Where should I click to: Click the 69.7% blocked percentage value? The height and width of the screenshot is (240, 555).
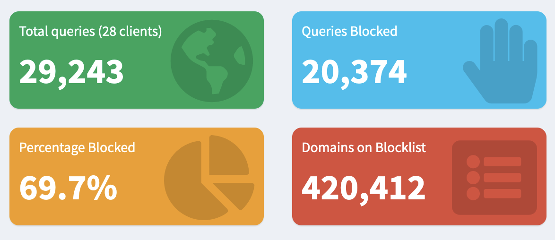pos(68,187)
